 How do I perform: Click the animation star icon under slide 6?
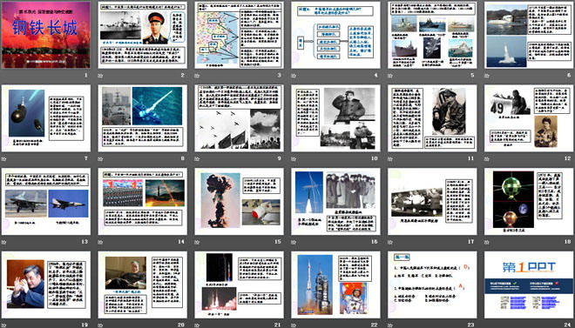(487, 76)
